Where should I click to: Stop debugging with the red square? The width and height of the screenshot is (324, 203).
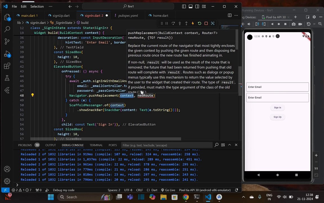pyautogui.click(x=206, y=23)
